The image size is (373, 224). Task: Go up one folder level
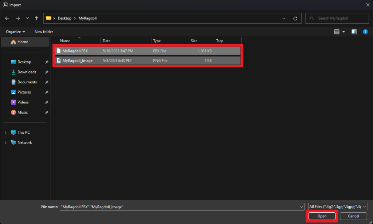[x=36, y=18]
